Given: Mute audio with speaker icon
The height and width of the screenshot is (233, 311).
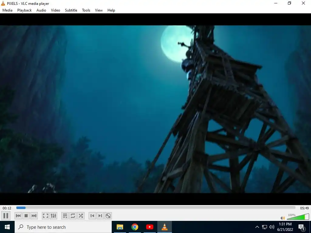Looking at the screenshot, I should [x=283, y=218].
